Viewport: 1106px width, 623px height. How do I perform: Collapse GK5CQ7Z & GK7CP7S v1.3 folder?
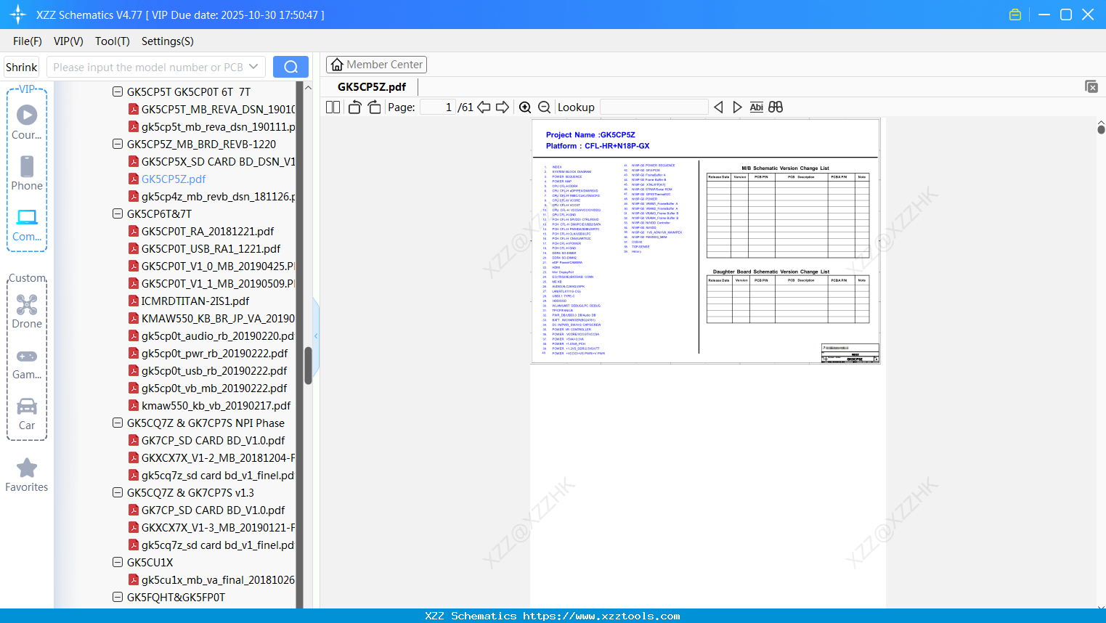point(118,492)
